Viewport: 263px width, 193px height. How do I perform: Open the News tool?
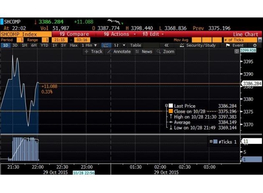[144, 52]
